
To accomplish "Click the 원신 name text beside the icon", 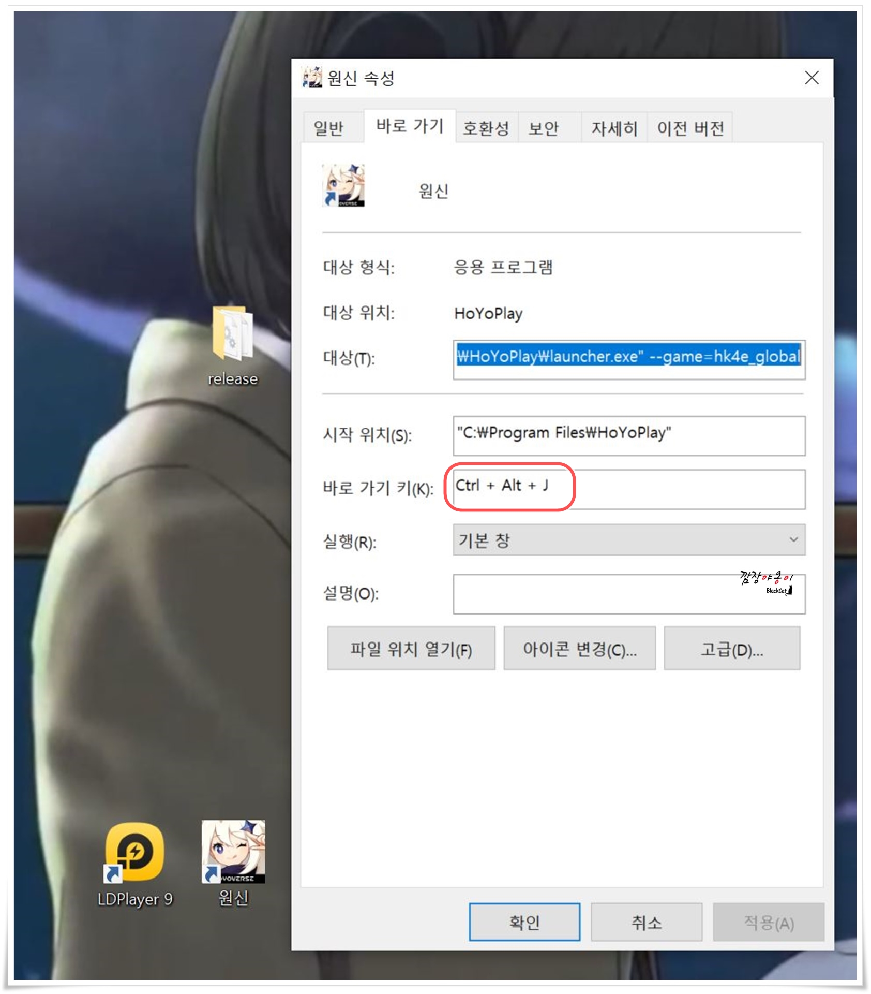I will pyautogui.click(x=433, y=191).
